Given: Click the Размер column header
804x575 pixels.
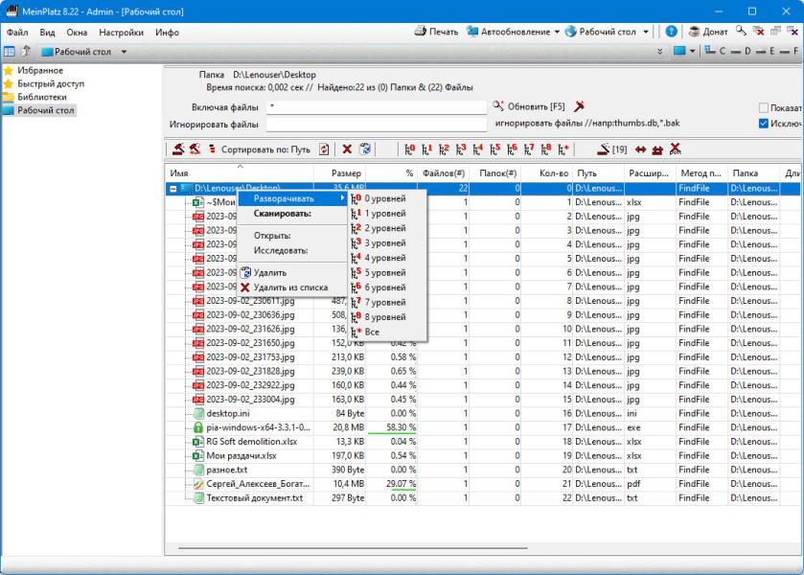Looking at the screenshot, I should tap(339, 173).
